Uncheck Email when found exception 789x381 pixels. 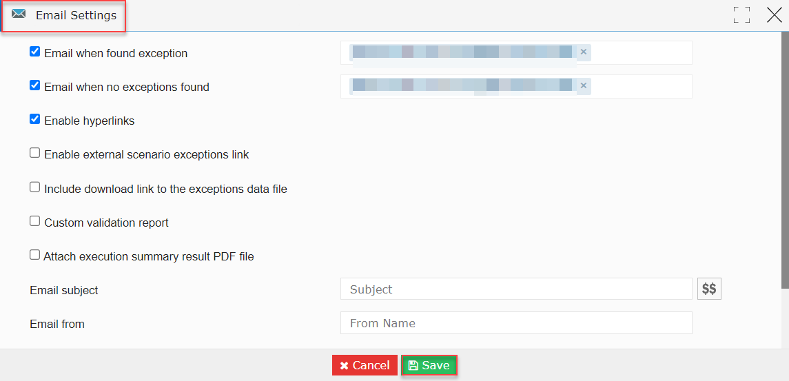[34, 52]
